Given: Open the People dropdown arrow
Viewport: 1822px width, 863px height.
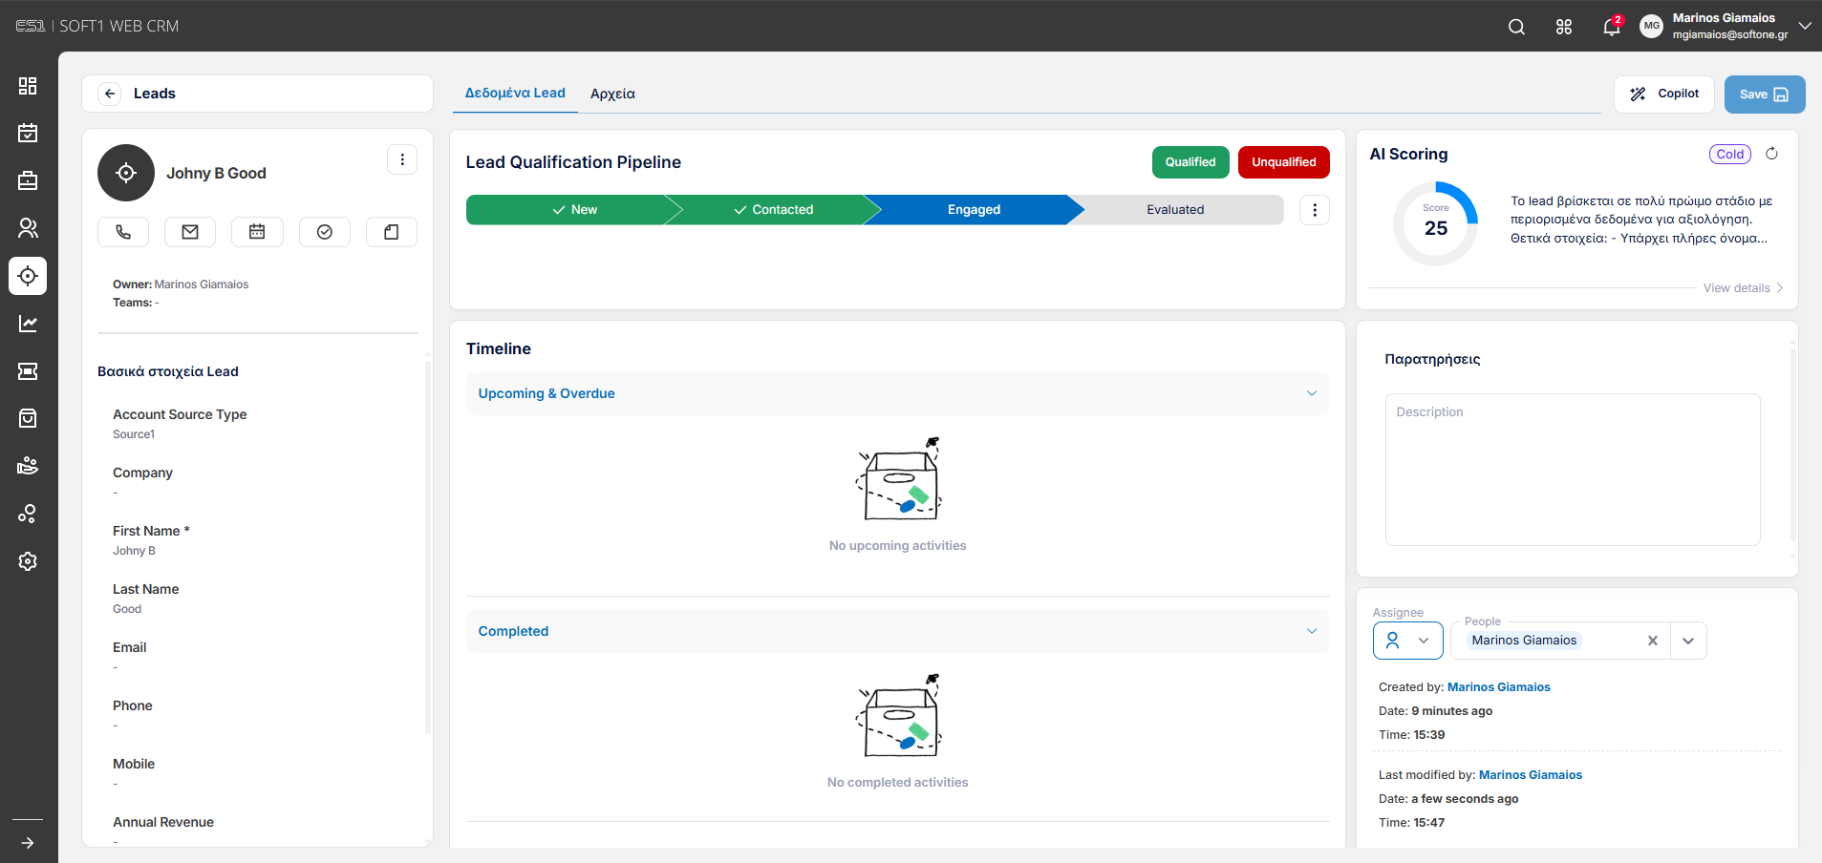Looking at the screenshot, I should (1688, 641).
